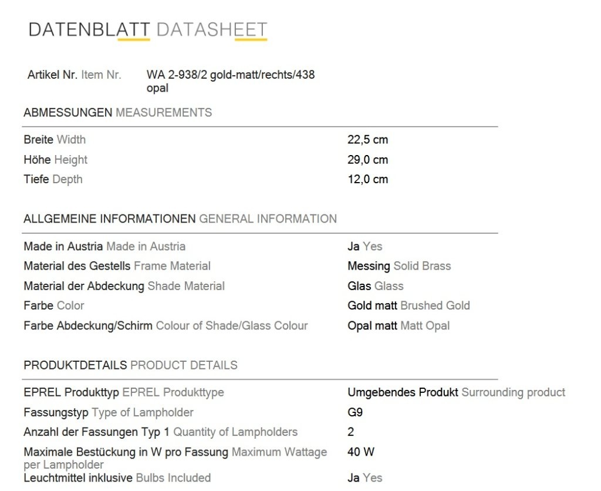Select the 29,0 cm height value
This screenshot has height=491, width=601.
(367, 160)
